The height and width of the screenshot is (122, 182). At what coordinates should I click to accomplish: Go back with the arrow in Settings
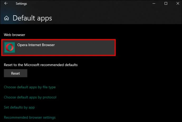(6, 3)
